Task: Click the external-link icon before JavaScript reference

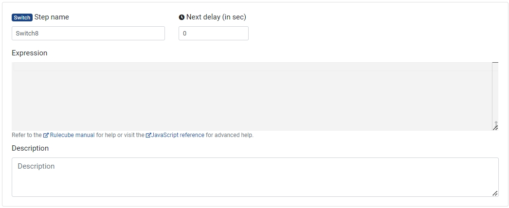Action: pyautogui.click(x=148, y=135)
